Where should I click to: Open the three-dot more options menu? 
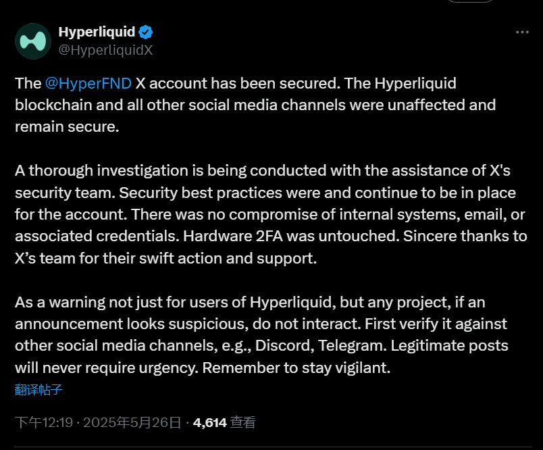pyautogui.click(x=522, y=32)
